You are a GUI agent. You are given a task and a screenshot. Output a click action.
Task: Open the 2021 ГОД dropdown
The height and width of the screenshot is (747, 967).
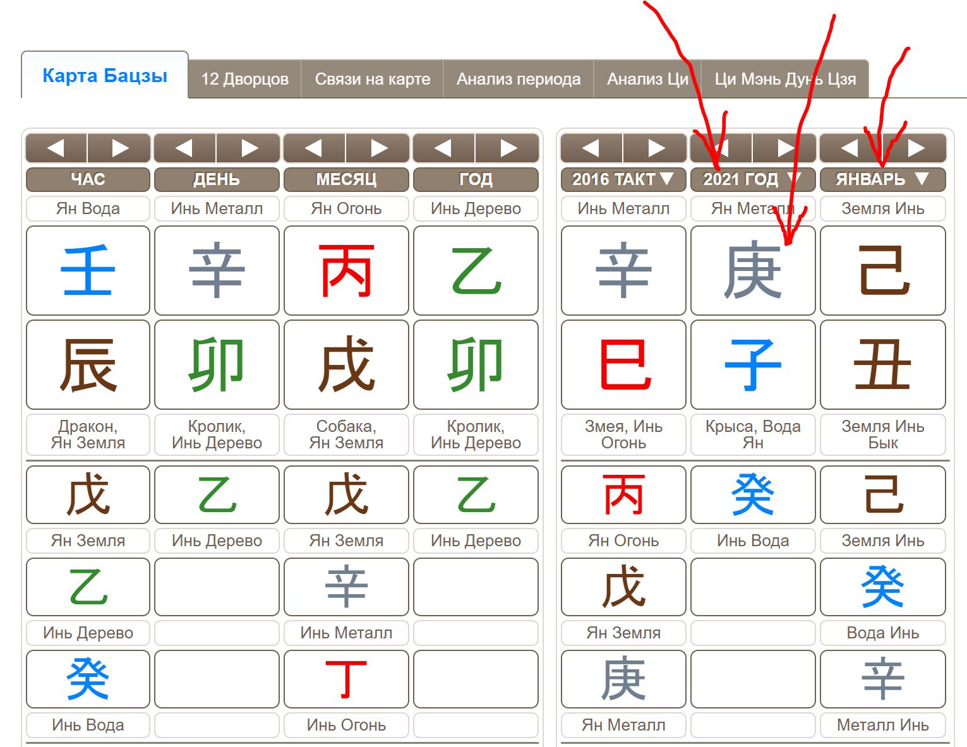(x=752, y=179)
